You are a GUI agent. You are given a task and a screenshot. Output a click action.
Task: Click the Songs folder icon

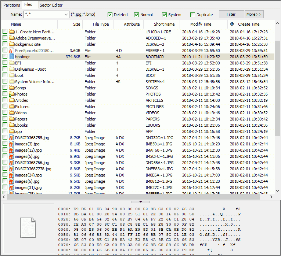click(11, 88)
